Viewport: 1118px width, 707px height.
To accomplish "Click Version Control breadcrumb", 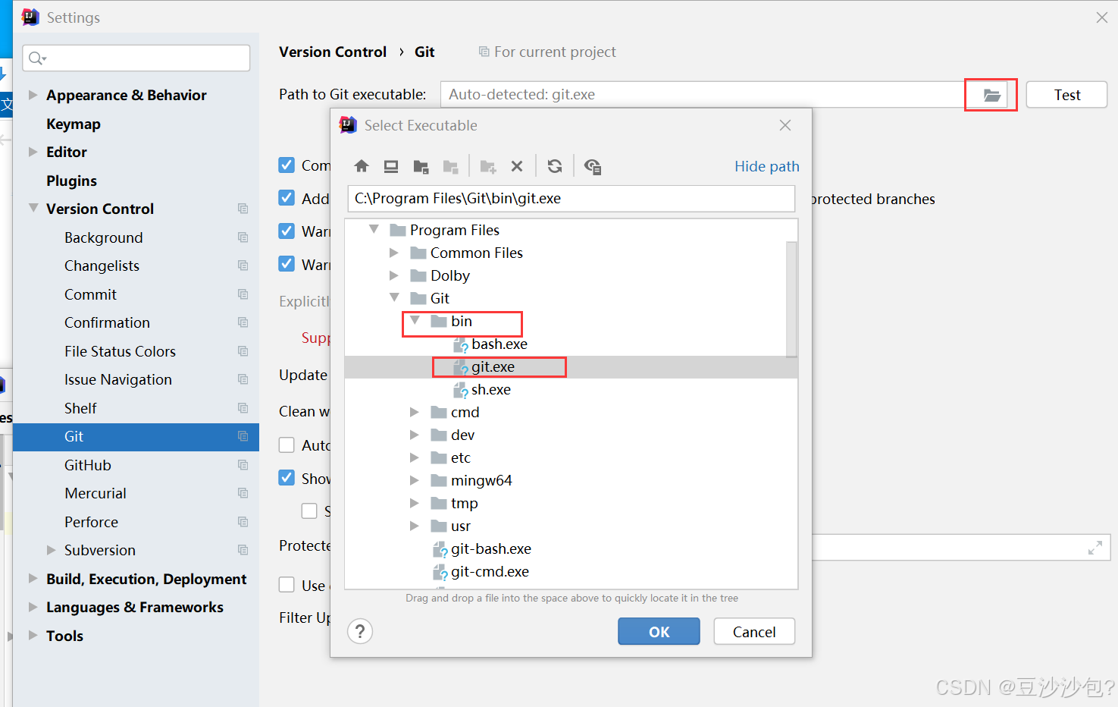I will (x=333, y=52).
